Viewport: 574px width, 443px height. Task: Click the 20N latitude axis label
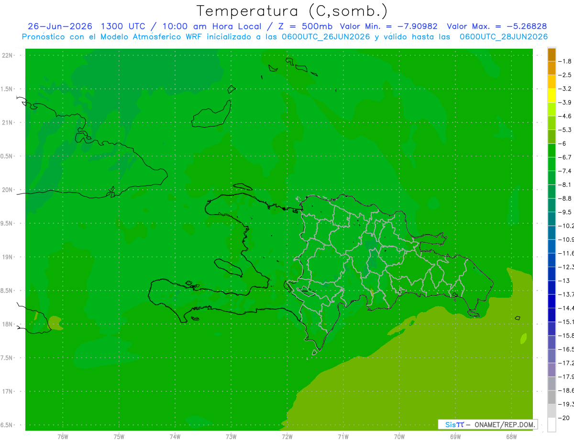[8, 190]
